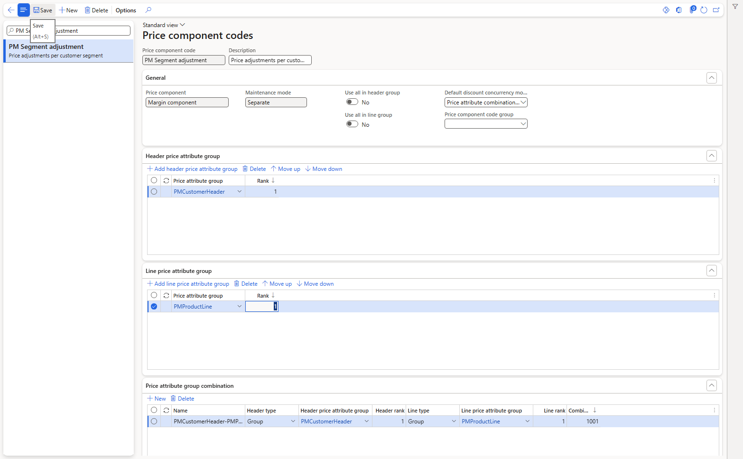Select all rows in header group grid
The height and width of the screenshot is (459, 743).
[154, 180]
